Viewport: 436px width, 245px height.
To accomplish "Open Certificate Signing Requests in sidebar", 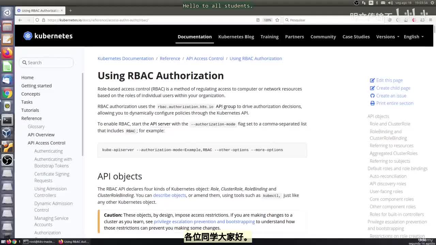I will tap(52, 177).
